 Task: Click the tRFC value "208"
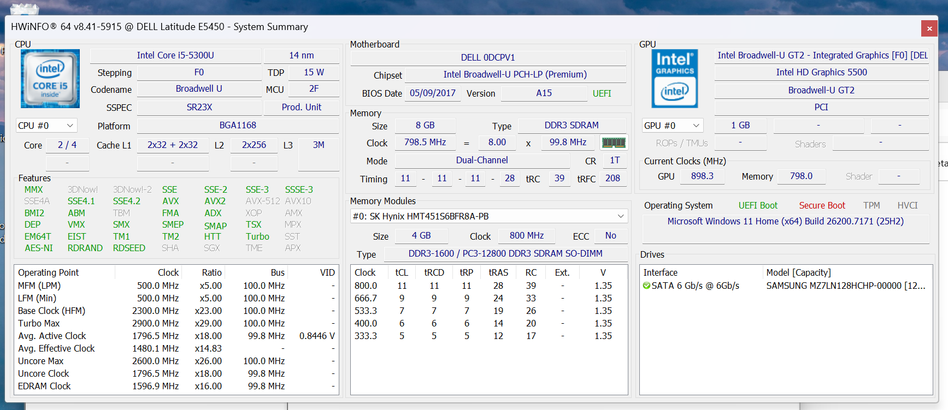coord(613,178)
